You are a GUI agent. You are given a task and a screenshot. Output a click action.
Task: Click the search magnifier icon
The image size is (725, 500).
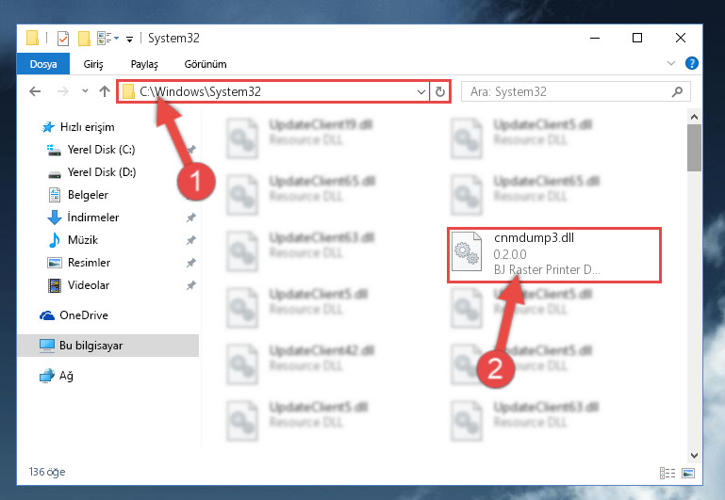click(x=677, y=92)
